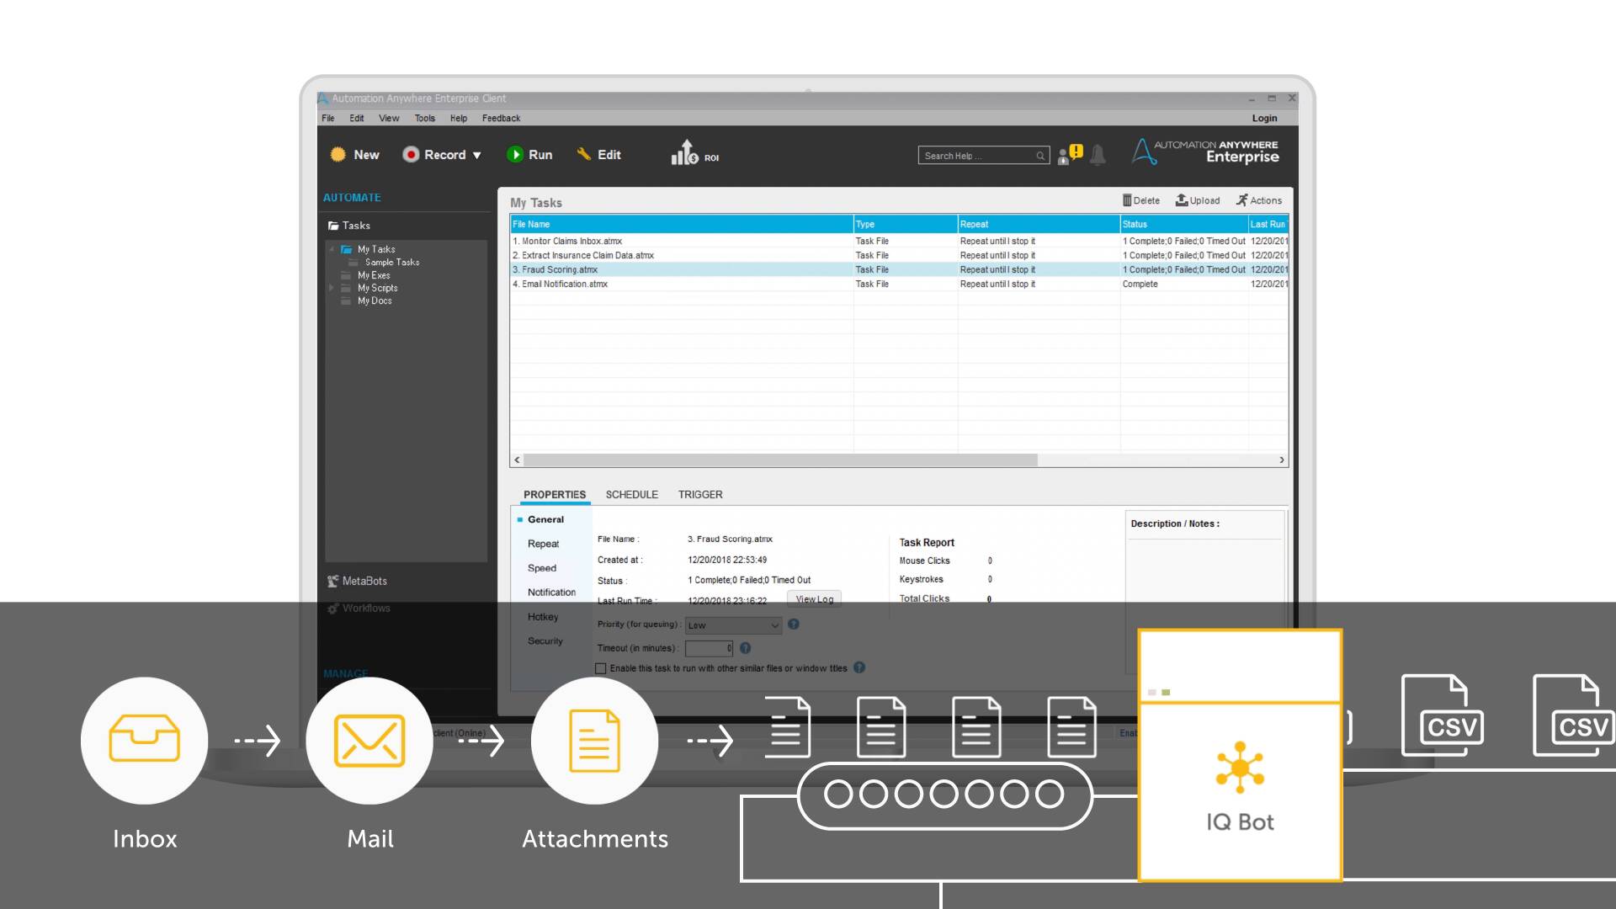Select Notification in properties list

point(551,593)
